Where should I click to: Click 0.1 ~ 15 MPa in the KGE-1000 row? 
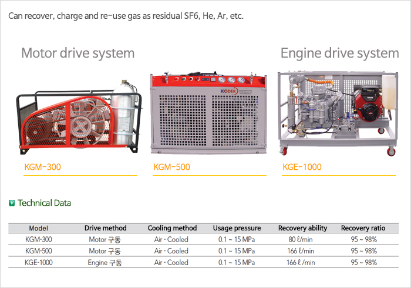237,263
